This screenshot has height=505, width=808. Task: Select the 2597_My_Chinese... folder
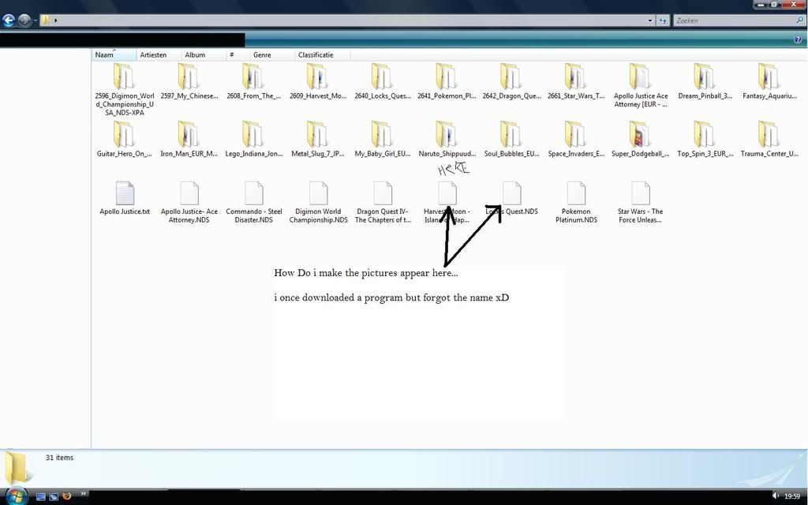tap(189, 81)
